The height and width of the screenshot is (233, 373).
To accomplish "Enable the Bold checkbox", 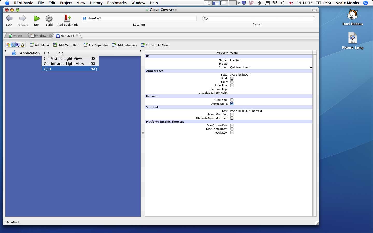I will point(232,78).
